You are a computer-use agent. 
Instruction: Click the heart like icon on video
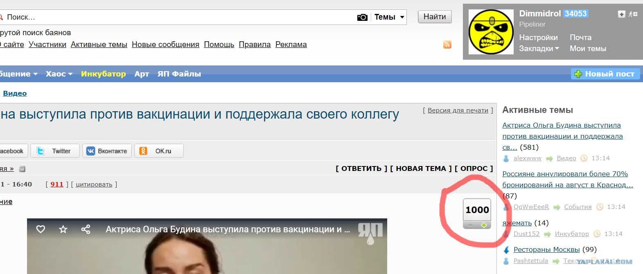tap(41, 229)
